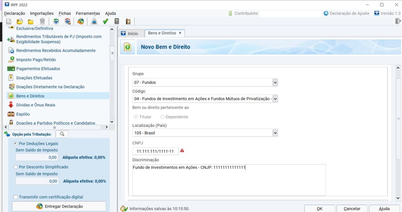Click the new declaration blank page icon
Image resolution: width=402 pixels, height=212 pixels.
pos(9,22)
